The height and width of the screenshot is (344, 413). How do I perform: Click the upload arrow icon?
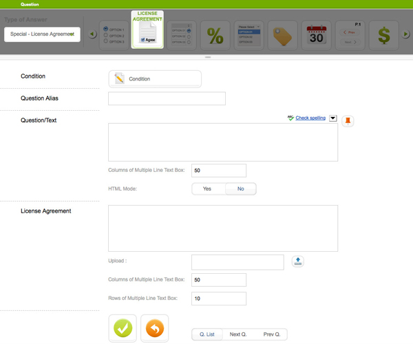pyautogui.click(x=297, y=261)
